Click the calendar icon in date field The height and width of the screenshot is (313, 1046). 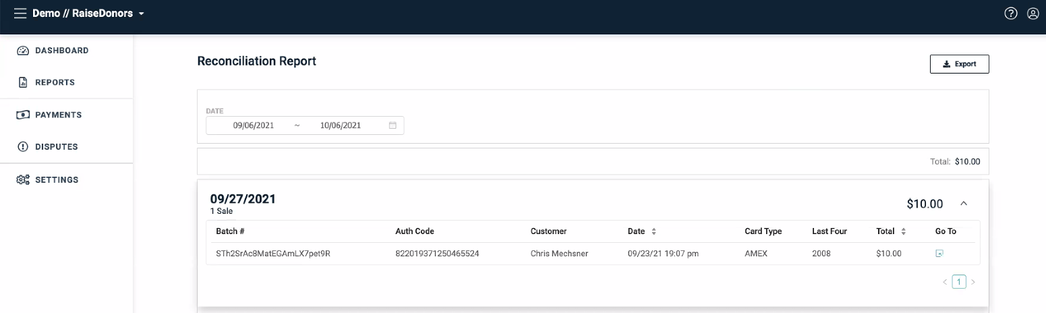tap(393, 125)
